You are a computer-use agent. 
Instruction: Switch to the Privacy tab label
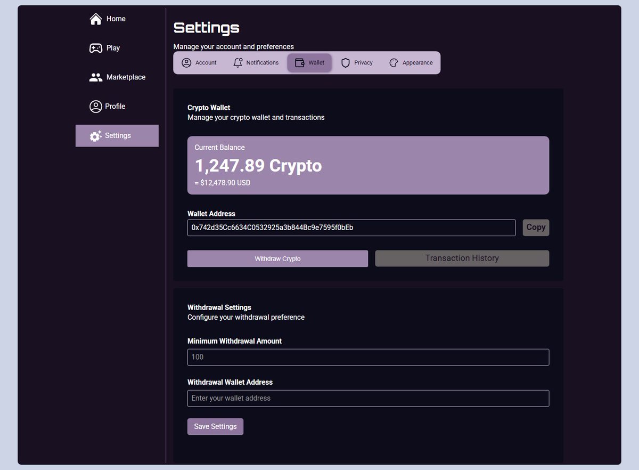(x=364, y=63)
